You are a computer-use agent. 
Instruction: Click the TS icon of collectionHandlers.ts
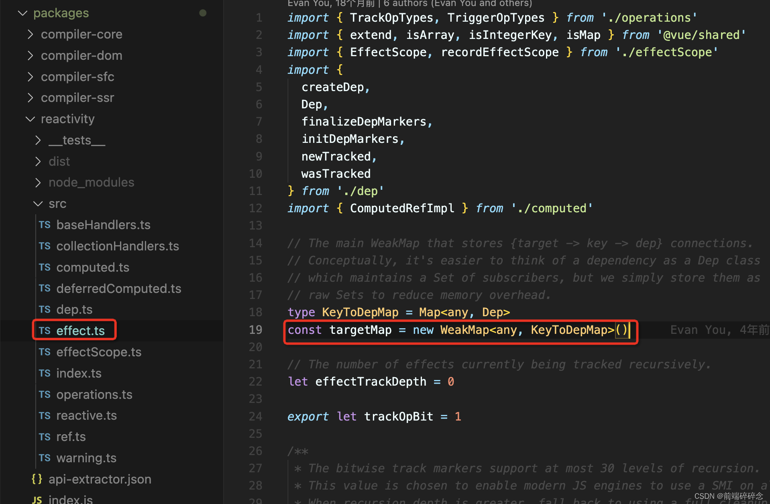pos(45,246)
